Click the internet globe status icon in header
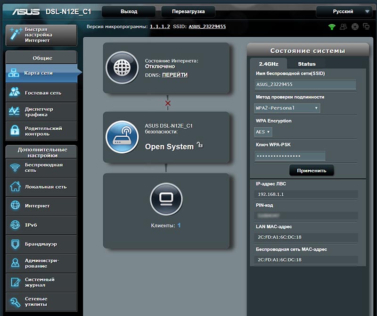The width and height of the screenshot is (377, 316). [355, 27]
